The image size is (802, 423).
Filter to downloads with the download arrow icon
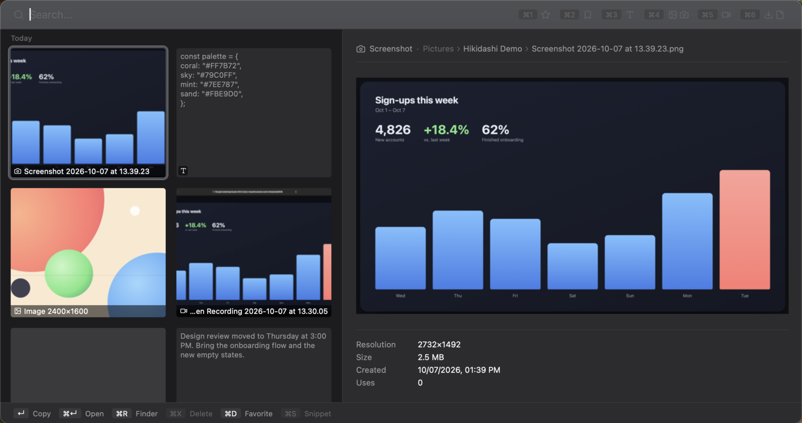[x=768, y=15]
